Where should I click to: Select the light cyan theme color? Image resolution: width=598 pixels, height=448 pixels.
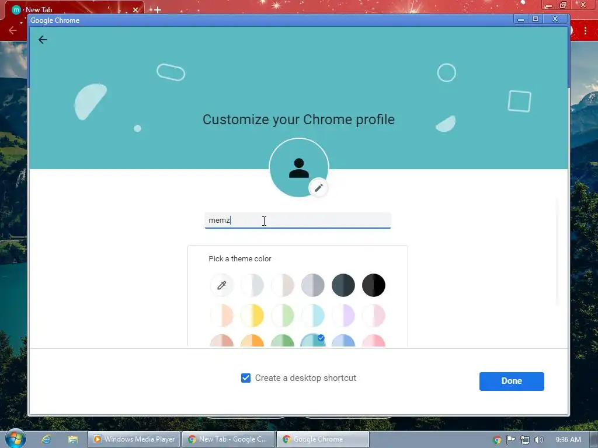(313, 316)
